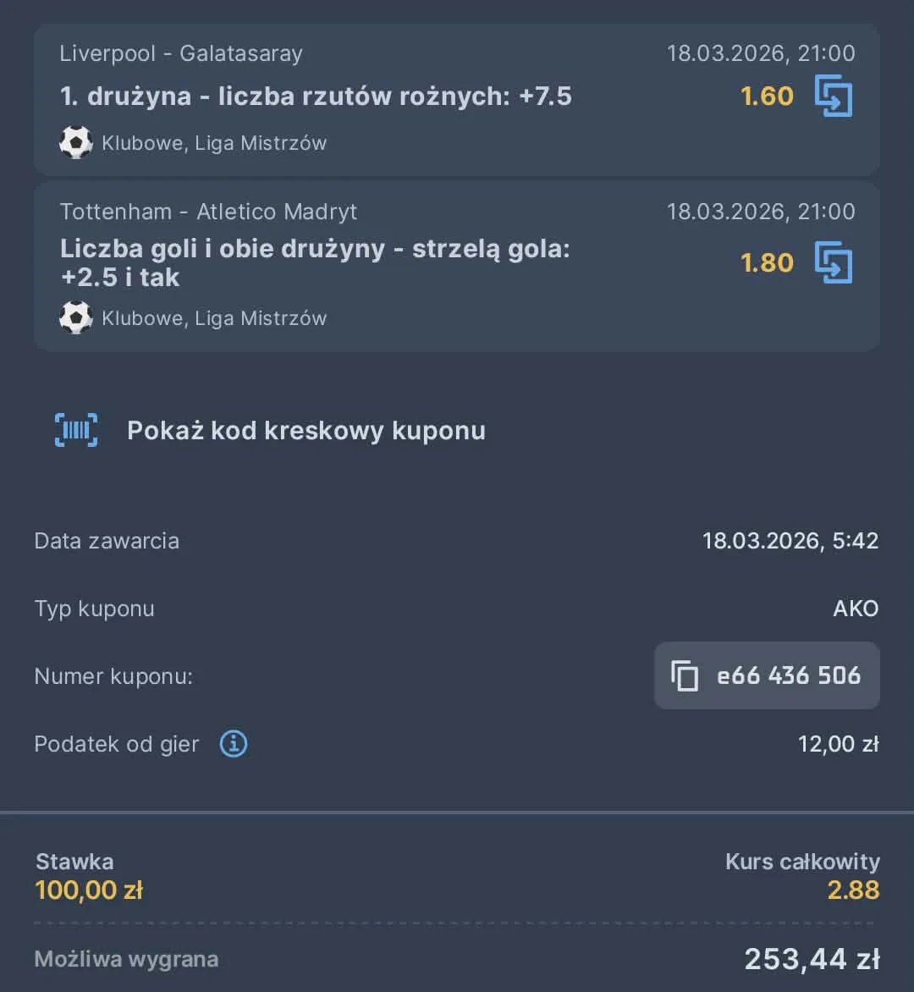Click the rebet icon next to Liverpool's 1.60 odds

pyautogui.click(x=834, y=96)
